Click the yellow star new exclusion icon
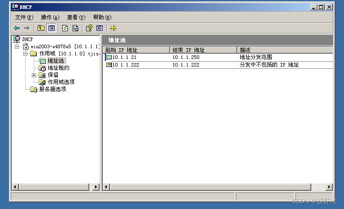The image size is (344, 209). tap(113, 28)
